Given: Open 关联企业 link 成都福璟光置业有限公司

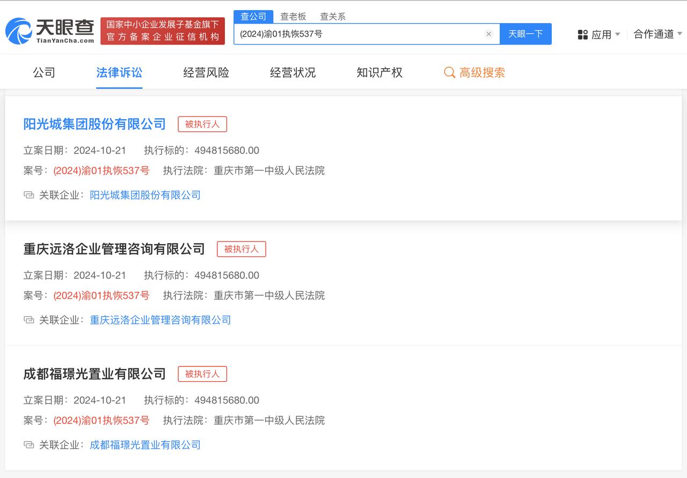Looking at the screenshot, I should click(145, 445).
